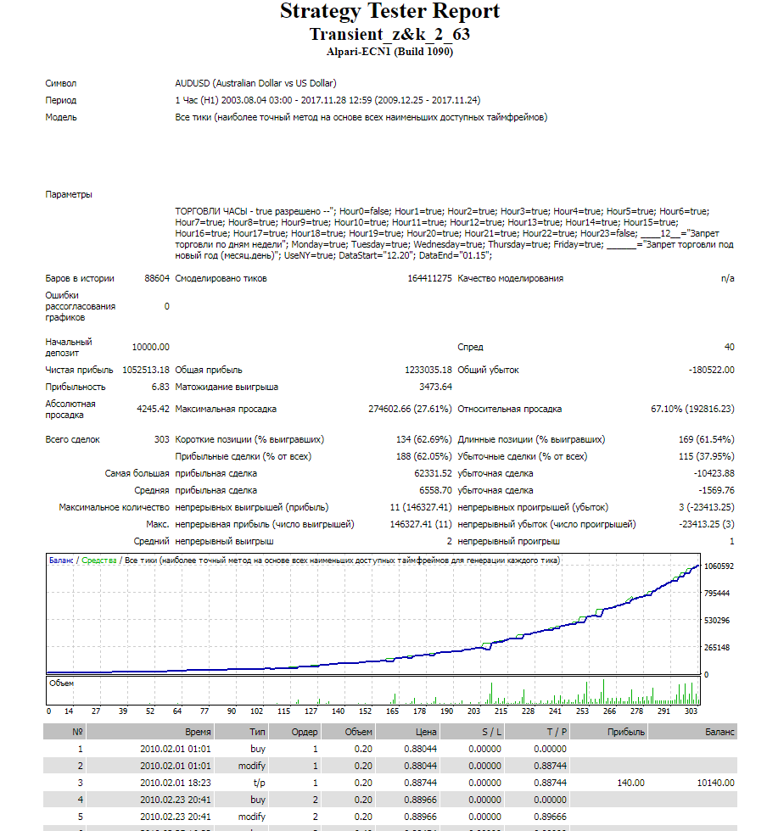767x831 pixels.
Task: Click the maximal drawdown value "274602.66 (27.61%)"
Action: tap(410, 409)
